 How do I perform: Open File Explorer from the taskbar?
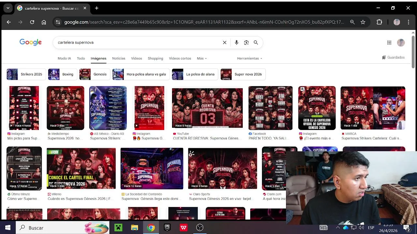click(x=135, y=227)
